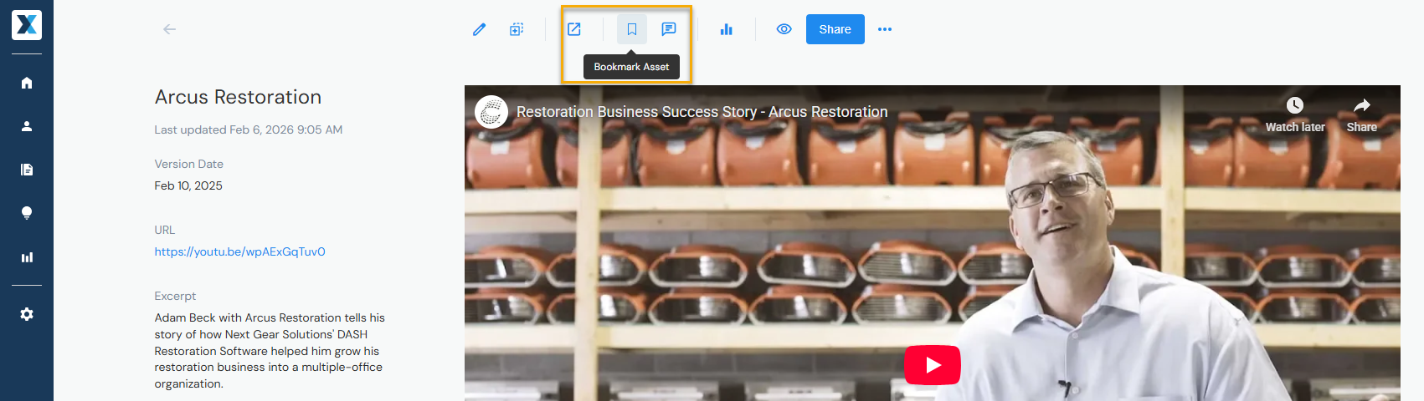Click the pencil edit icon

point(480,29)
